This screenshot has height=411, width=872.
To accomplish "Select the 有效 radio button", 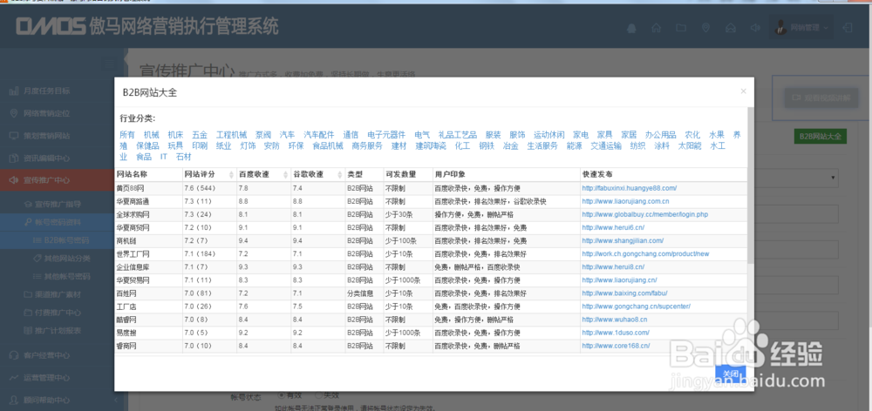I will [x=281, y=395].
